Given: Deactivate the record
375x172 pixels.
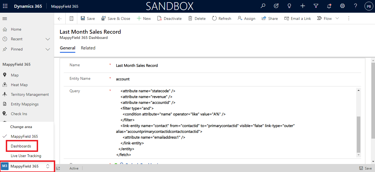Looking at the screenshot, I should 169,18.
